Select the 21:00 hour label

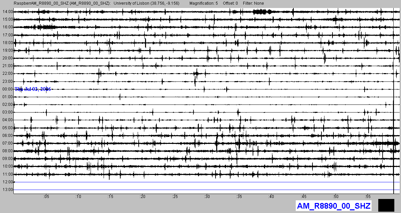(7, 66)
